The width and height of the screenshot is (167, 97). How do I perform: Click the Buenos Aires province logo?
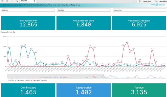coord(158,5)
